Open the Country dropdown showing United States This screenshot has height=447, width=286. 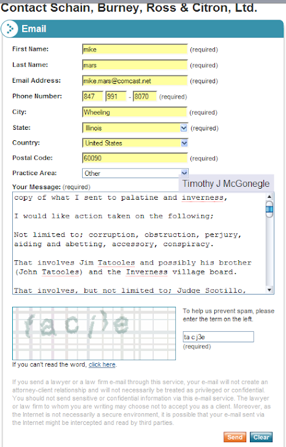(135, 143)
